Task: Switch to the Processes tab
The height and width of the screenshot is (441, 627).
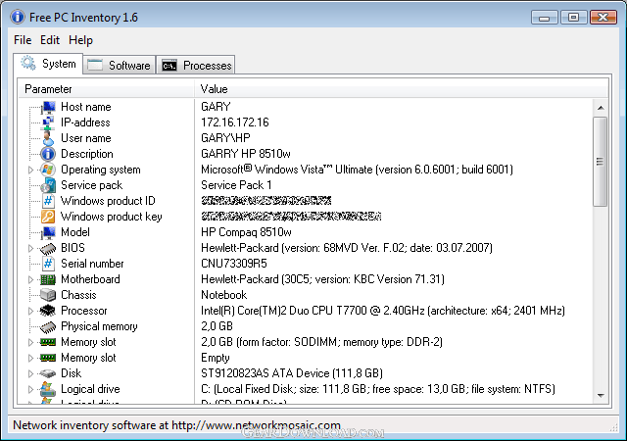Action: (x=196, y=66)
